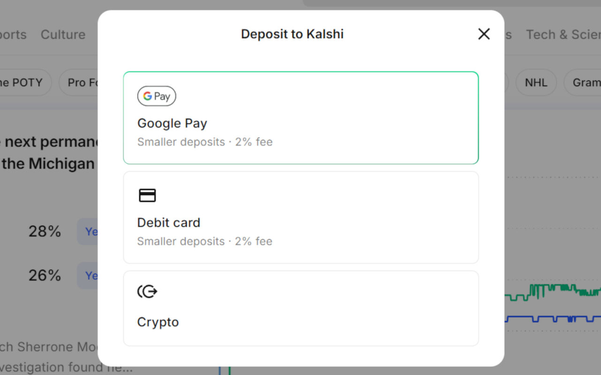Switch to the Culture category tab
Screen dimensions: 601x375
click(63, 35)
